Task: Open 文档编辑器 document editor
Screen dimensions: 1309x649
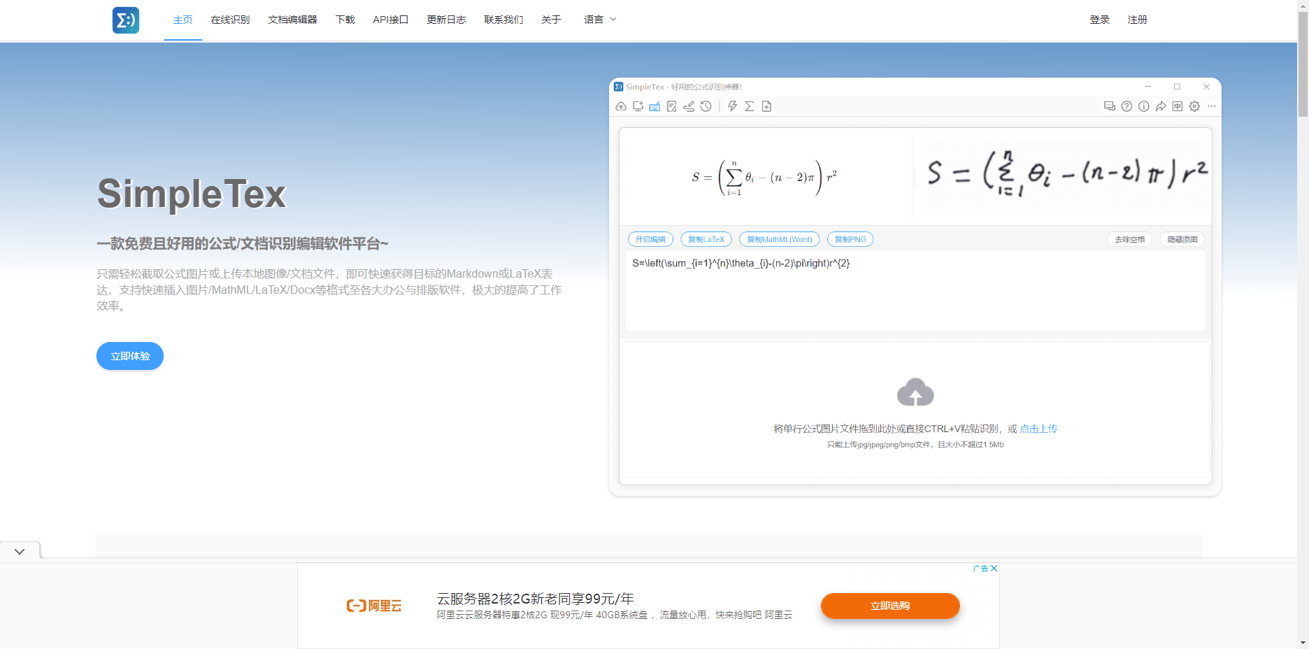Action: (x=292, y=20)
